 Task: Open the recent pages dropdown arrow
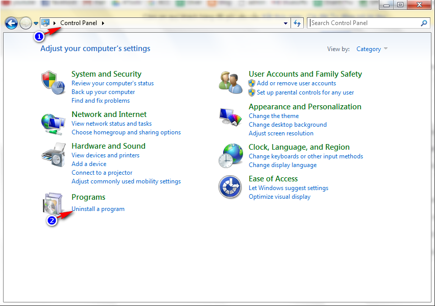(36, 23)
